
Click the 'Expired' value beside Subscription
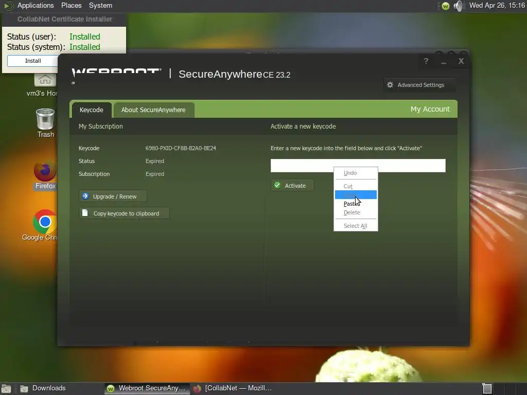[155, 174]
